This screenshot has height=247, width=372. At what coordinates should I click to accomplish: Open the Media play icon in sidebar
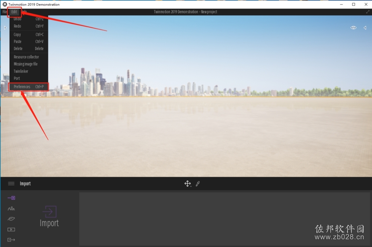[x=11, y=229]
